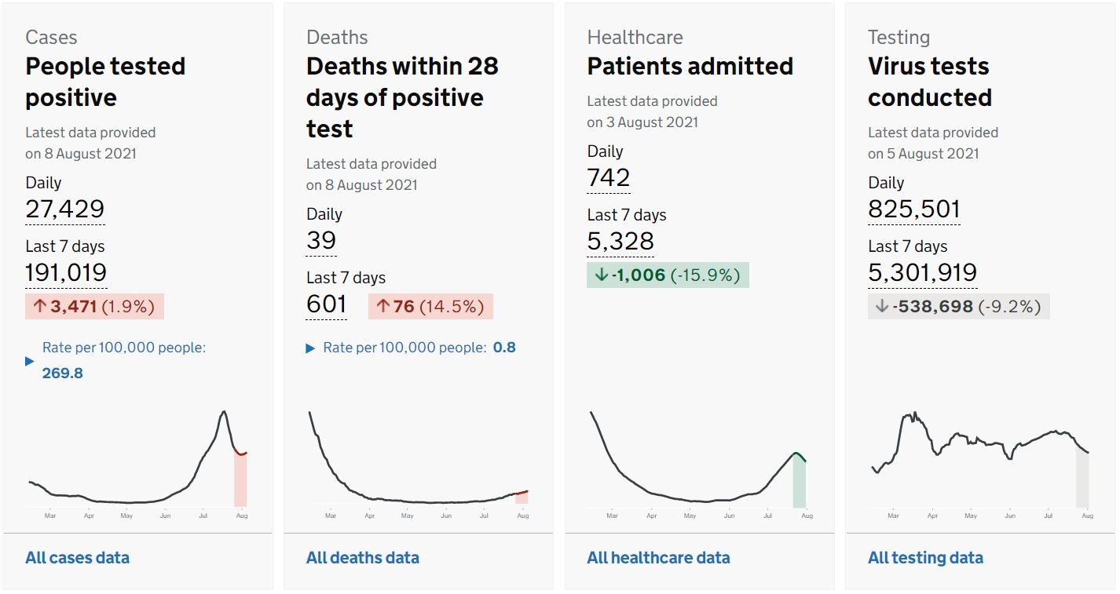
Task: Click red deaths change badge 76 (14.5%)
Action: pos(430,306)
